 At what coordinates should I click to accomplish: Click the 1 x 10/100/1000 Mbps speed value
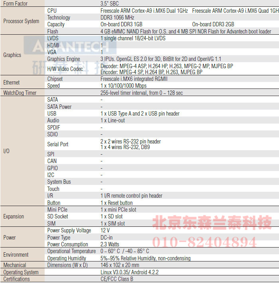(x=124, y=86)
